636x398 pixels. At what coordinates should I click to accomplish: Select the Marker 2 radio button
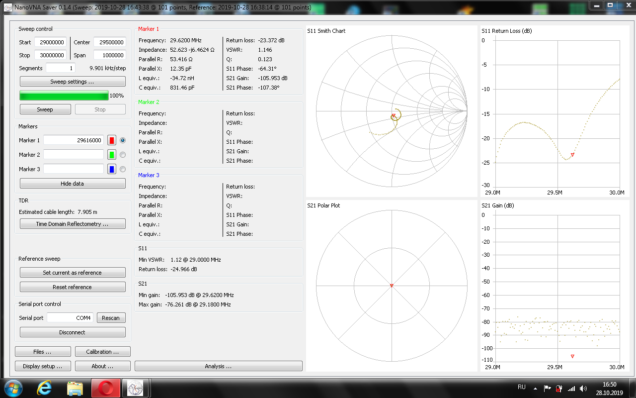123,155
